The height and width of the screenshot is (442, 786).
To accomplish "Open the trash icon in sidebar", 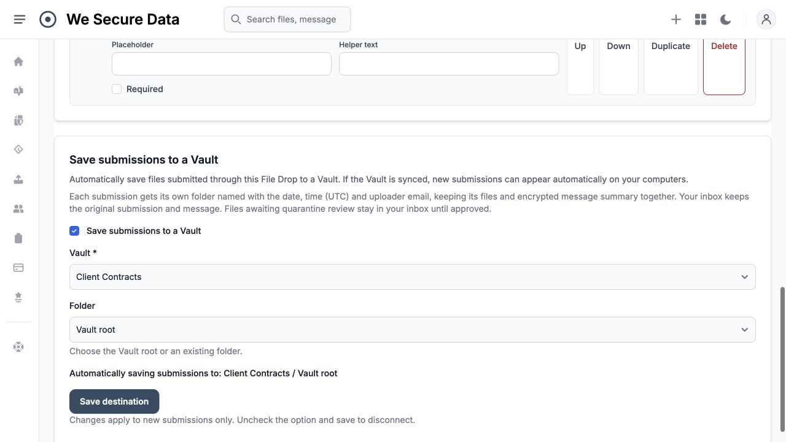I will tap(18, 238).
